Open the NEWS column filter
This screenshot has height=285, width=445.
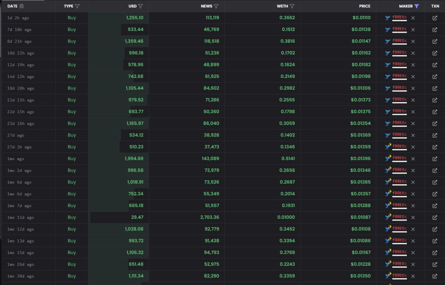point(216,6)
